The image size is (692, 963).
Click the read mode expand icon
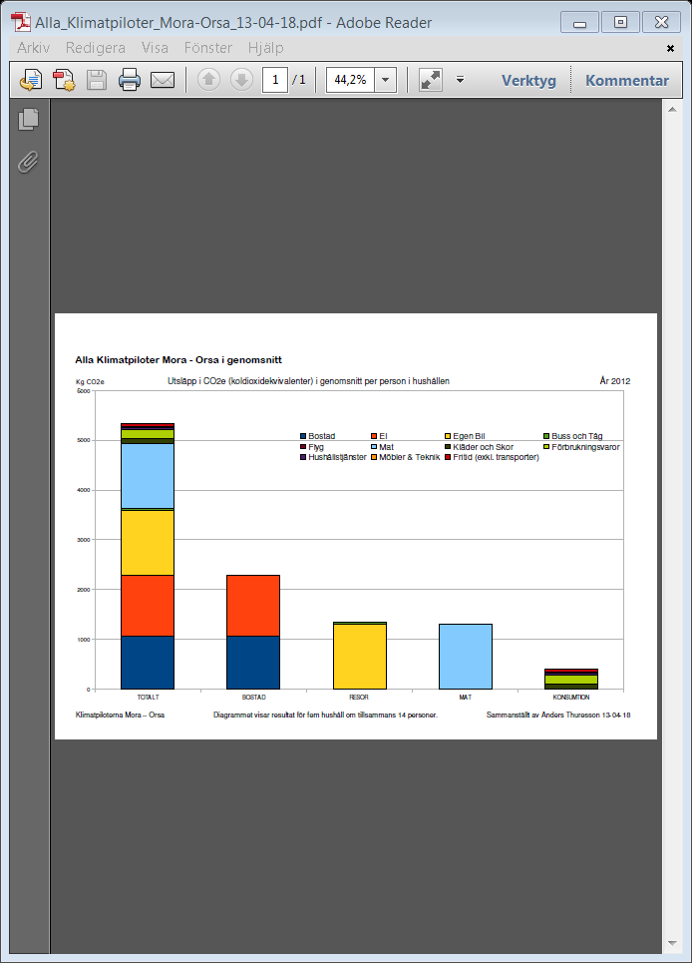tap(431, 80)
